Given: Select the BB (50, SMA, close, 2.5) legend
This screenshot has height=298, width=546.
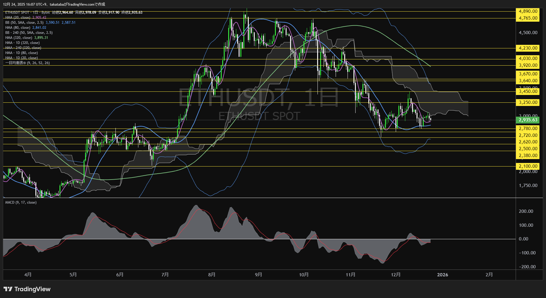Looking at the screenshot, I should point(24,23).
